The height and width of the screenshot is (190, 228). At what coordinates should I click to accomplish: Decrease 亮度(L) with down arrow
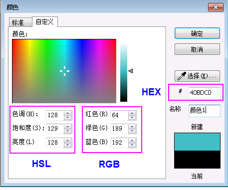(68, 145)
